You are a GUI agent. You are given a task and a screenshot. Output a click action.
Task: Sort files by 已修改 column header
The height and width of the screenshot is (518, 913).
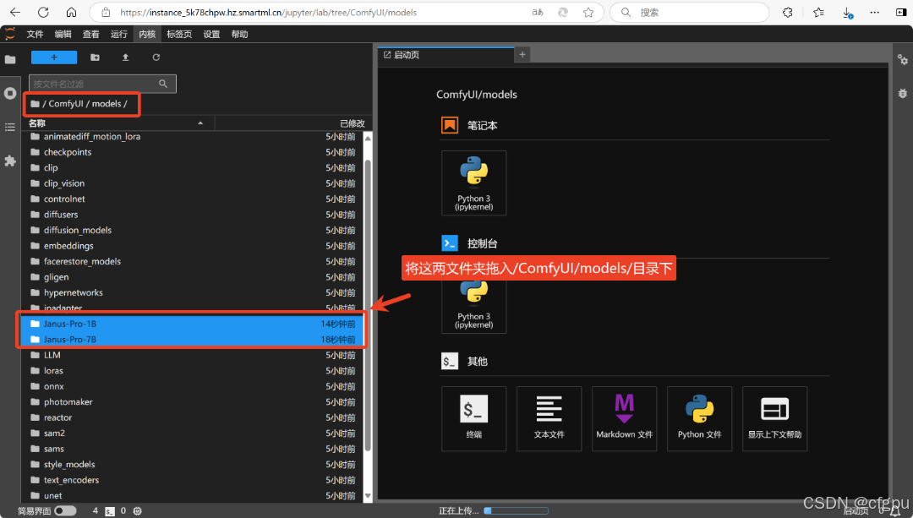[293, 123]
